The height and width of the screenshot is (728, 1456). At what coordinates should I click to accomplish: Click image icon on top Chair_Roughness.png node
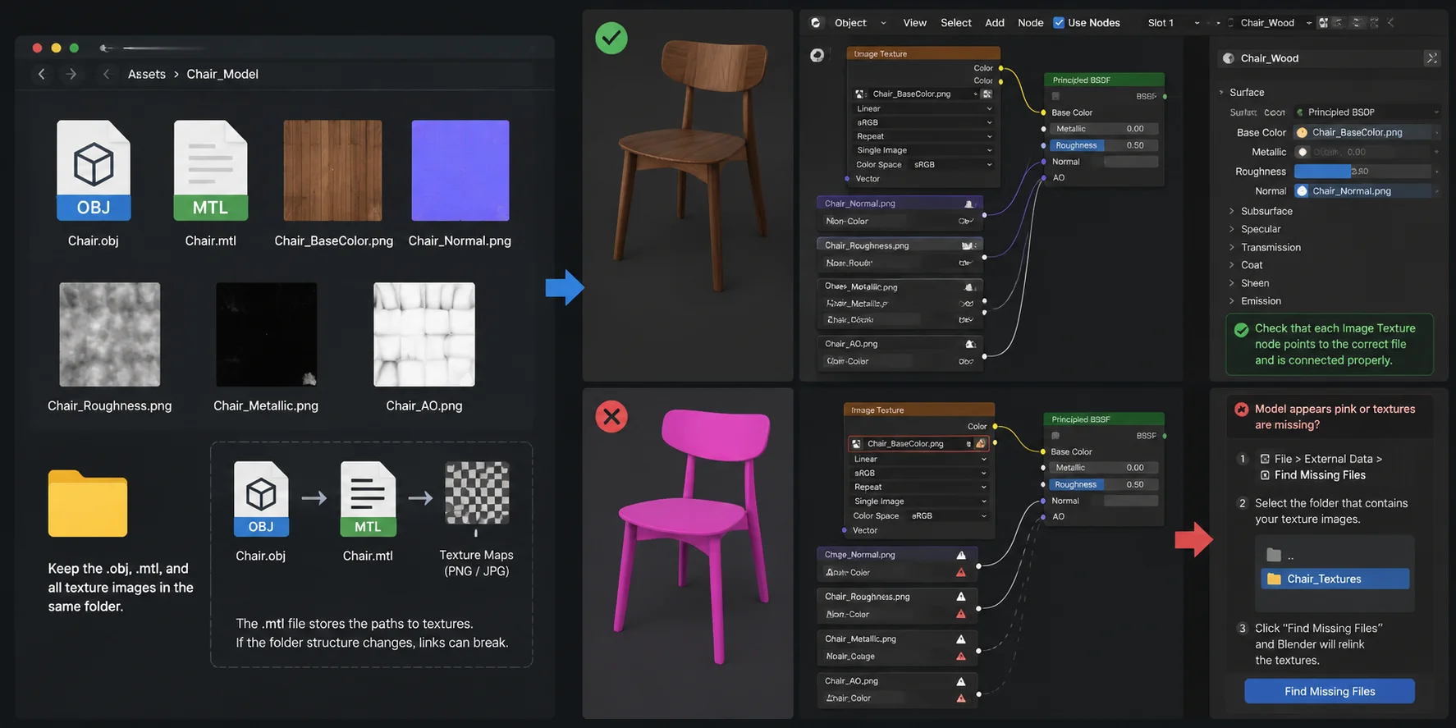968,245
